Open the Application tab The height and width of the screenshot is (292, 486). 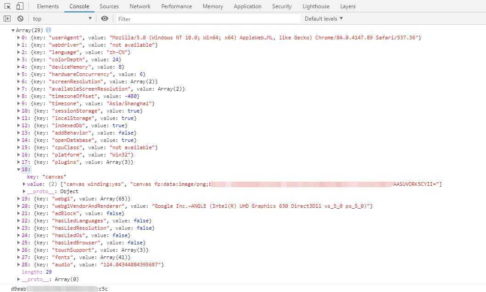248,6
